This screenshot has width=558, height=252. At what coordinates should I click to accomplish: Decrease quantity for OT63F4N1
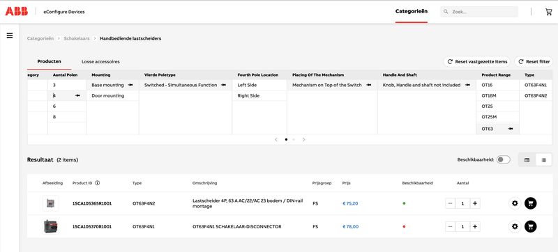pos(450,226)
